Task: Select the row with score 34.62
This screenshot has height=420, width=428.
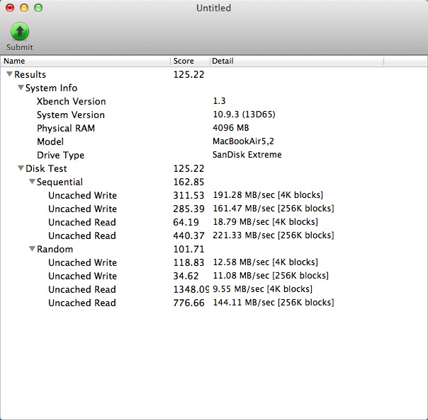Action: pyautogui.click(x=214, y=276)
